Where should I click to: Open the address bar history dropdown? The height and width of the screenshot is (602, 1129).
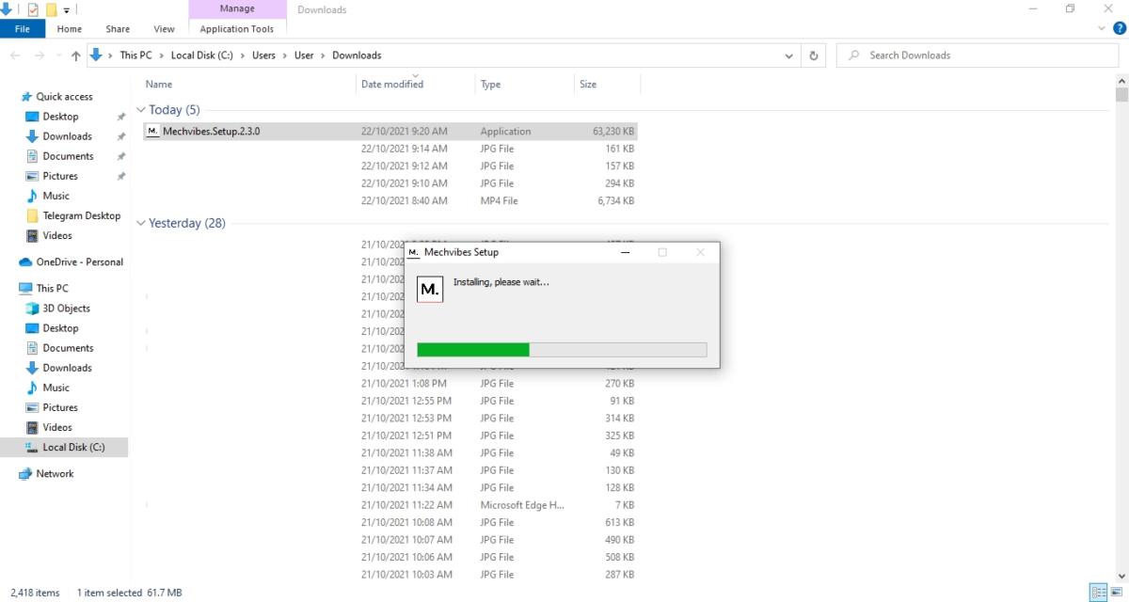tap(788, 55)
